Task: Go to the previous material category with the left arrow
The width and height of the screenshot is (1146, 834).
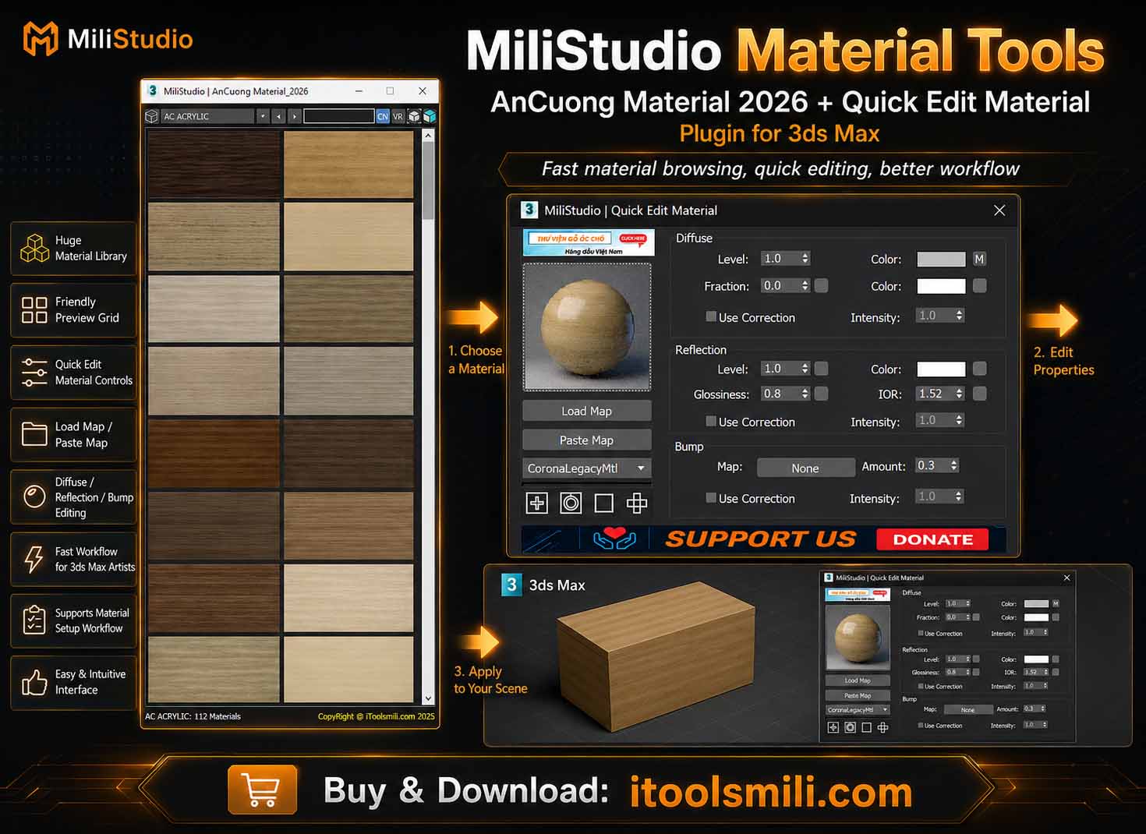Action: coord(278,116)
